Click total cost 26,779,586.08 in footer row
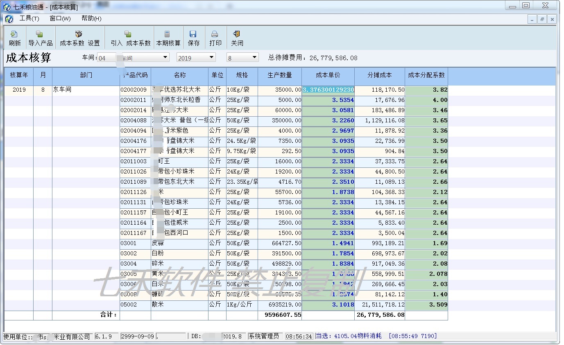 [380, 315]
